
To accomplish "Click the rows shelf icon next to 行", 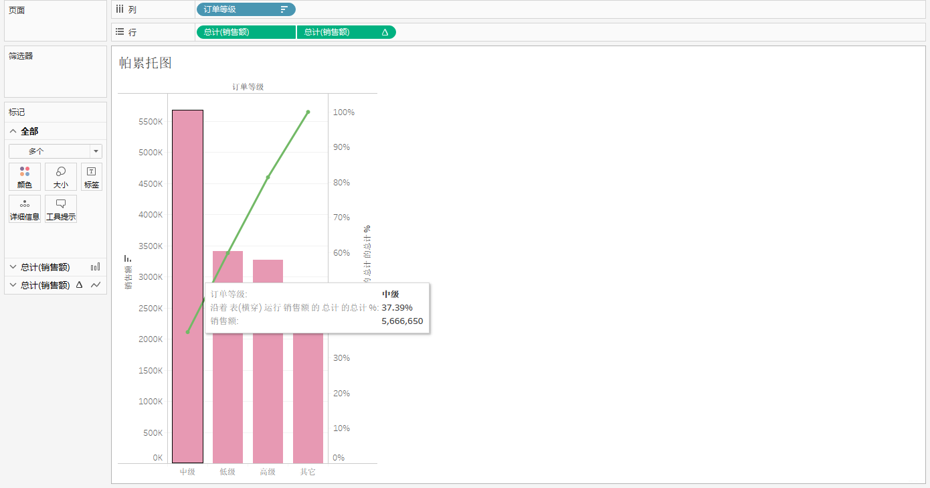I will point(120,31).
